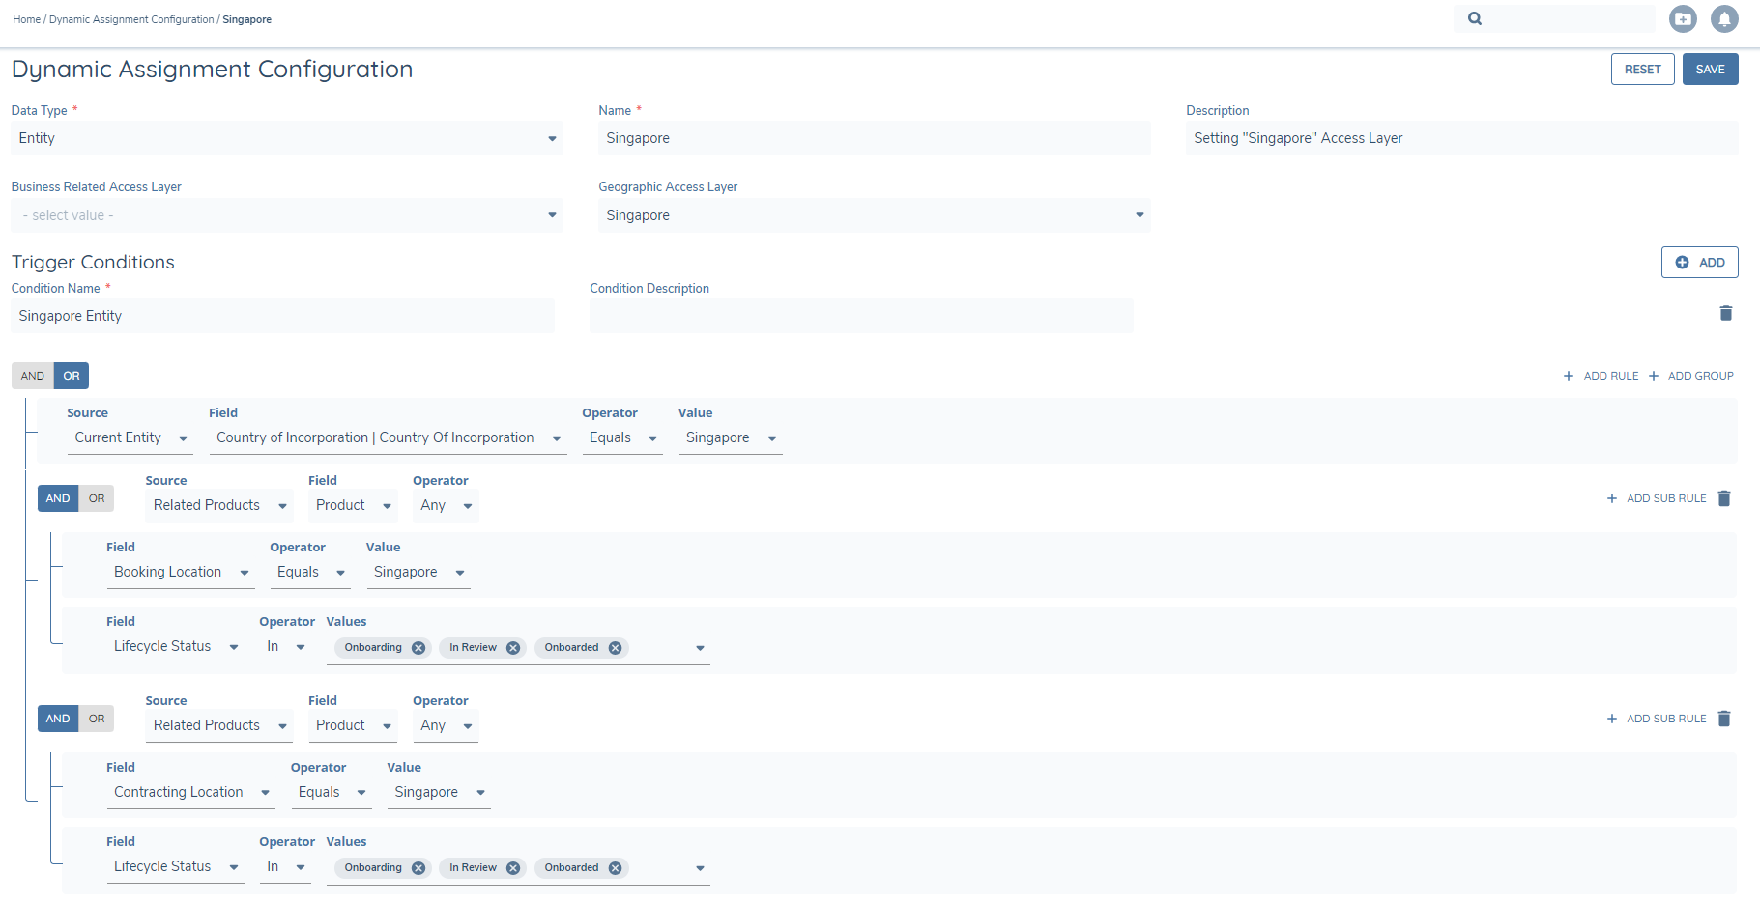Click the search magnifier icon
Viewport: 1760px width, 903px height.
pyautogui.click(x=1474, y=18)
